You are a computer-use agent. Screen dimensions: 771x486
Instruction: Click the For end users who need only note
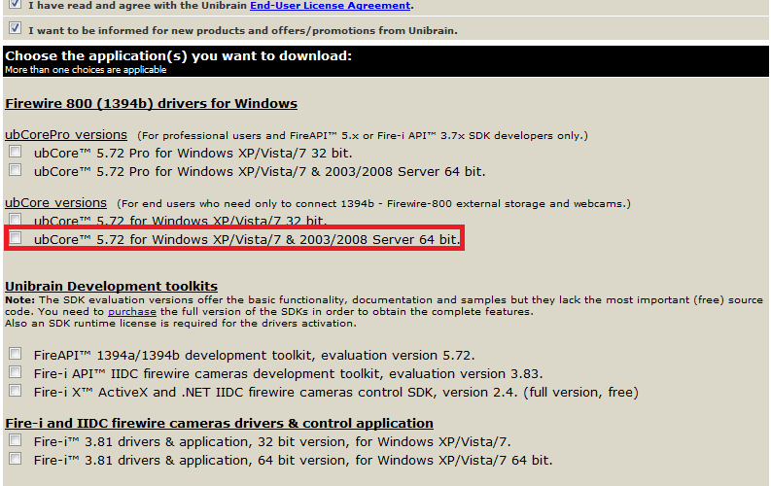[373, 203]
